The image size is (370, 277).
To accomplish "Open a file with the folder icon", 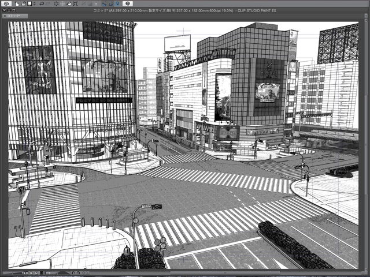I will 23,3.
